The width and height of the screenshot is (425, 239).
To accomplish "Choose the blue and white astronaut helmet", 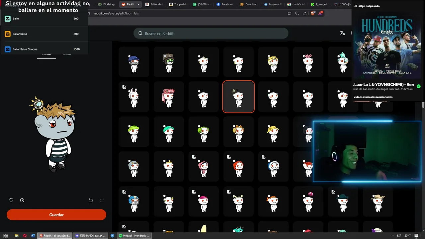I will pyautogui.click(x=273, y=167).
